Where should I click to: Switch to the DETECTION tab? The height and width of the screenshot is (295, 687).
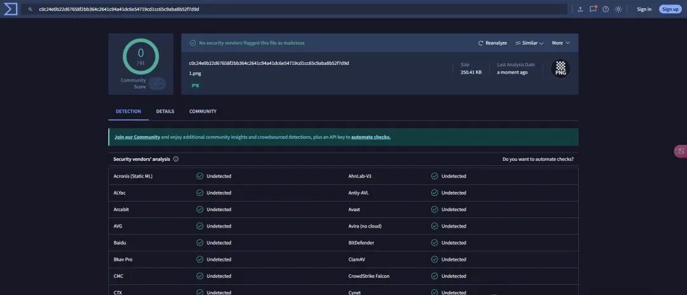pyautogui.click(x=128, y=112)
